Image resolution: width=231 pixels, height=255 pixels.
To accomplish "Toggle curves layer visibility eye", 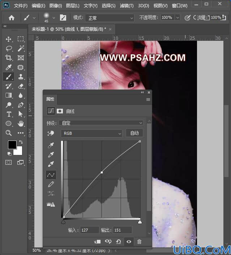I will pos(129,242).
